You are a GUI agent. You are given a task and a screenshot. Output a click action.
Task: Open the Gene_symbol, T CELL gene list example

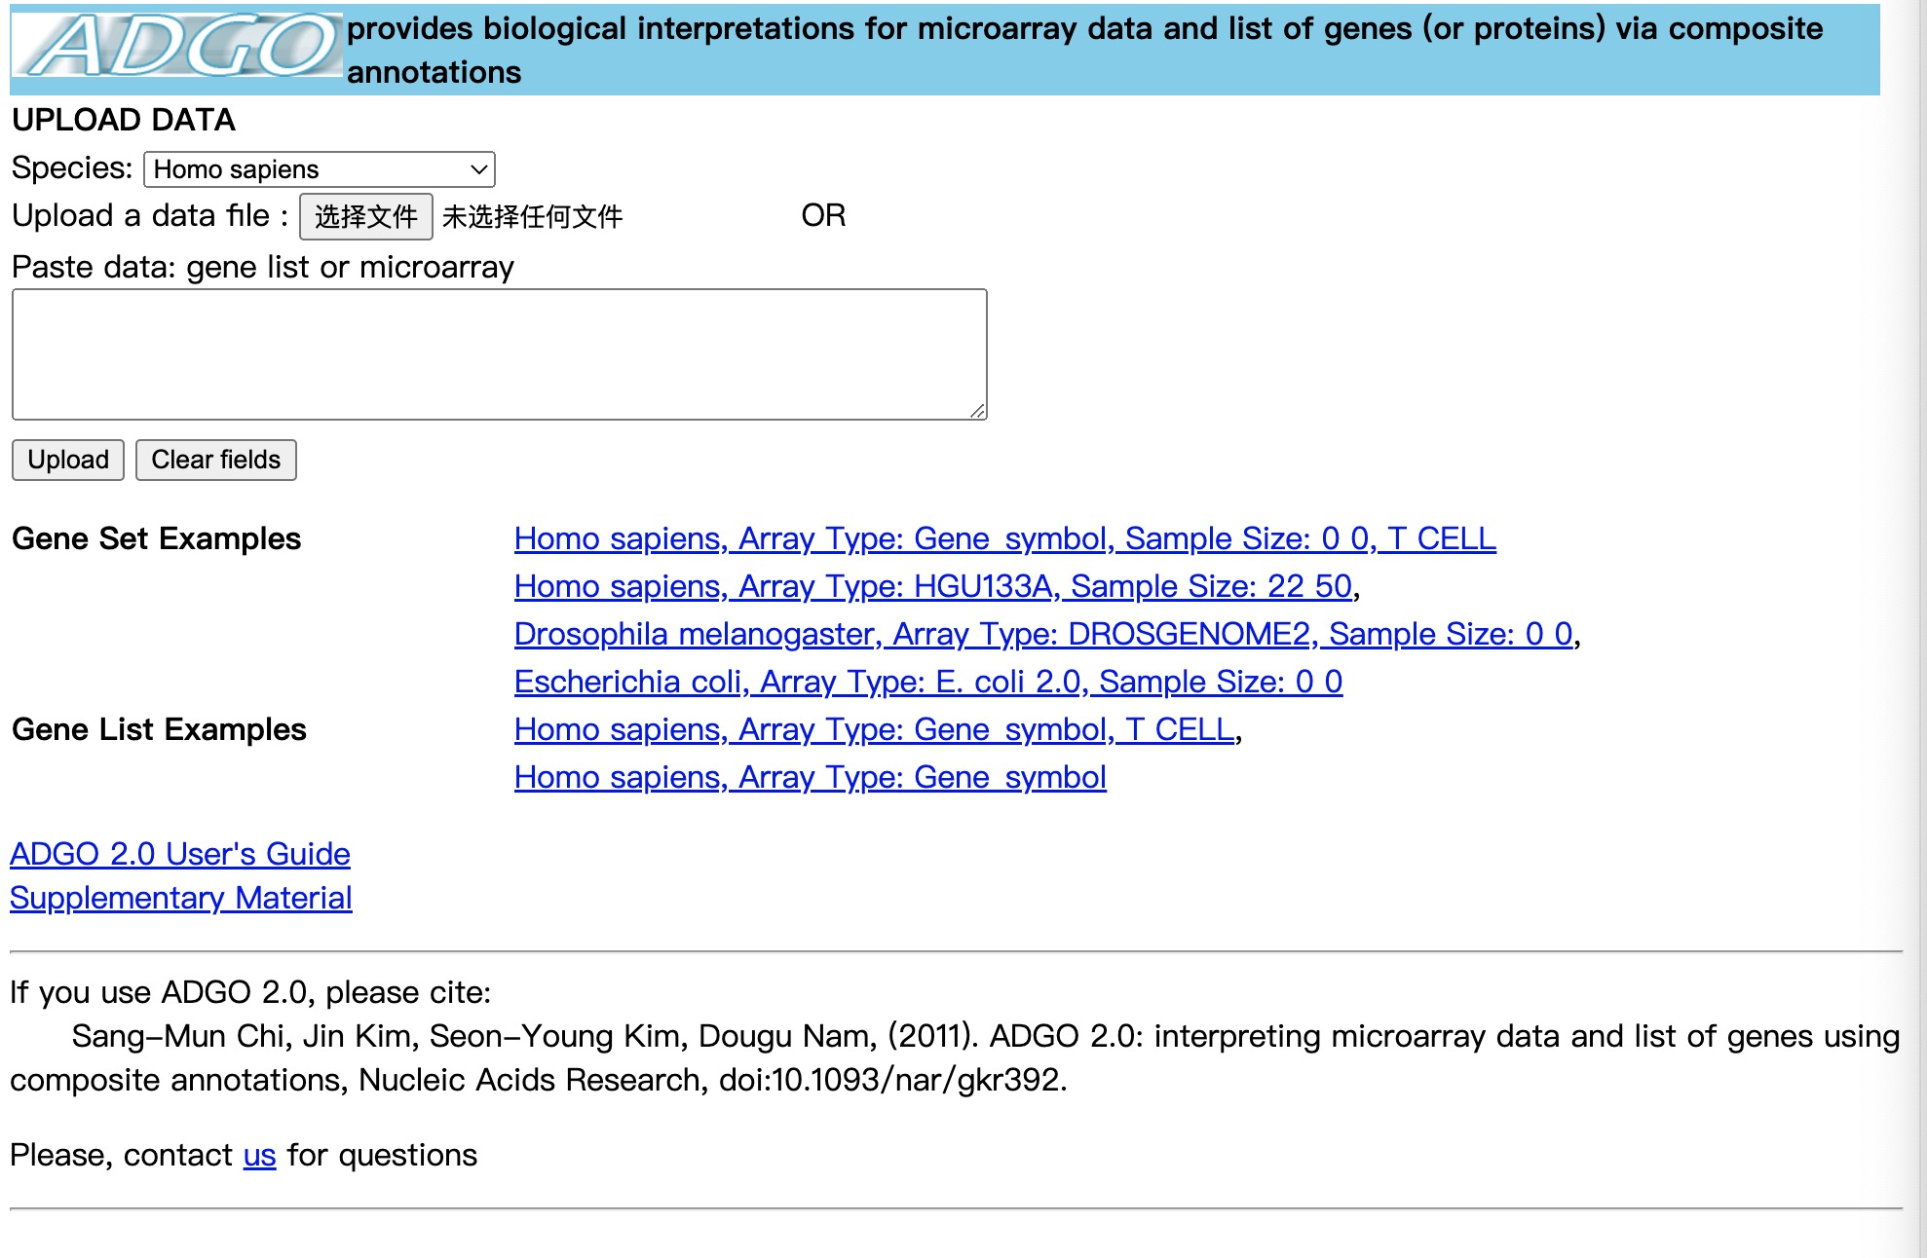coord(874,729)
